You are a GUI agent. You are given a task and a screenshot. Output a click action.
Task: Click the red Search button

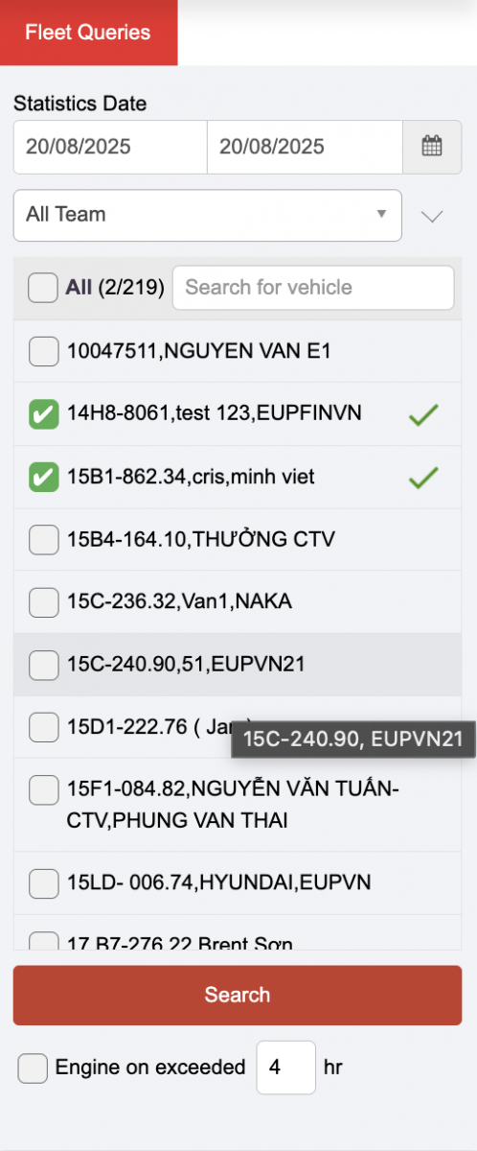[x=238, y=995]
